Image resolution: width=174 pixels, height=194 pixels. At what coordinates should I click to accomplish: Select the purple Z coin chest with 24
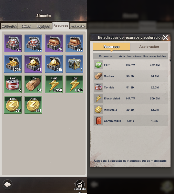point(33,64)
